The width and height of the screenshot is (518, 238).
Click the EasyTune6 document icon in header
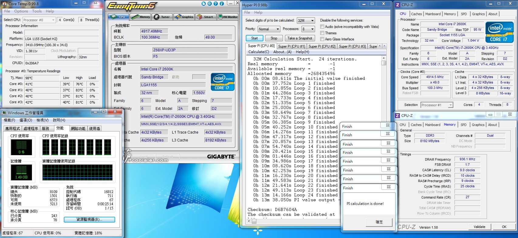click(x=204, y=4)
